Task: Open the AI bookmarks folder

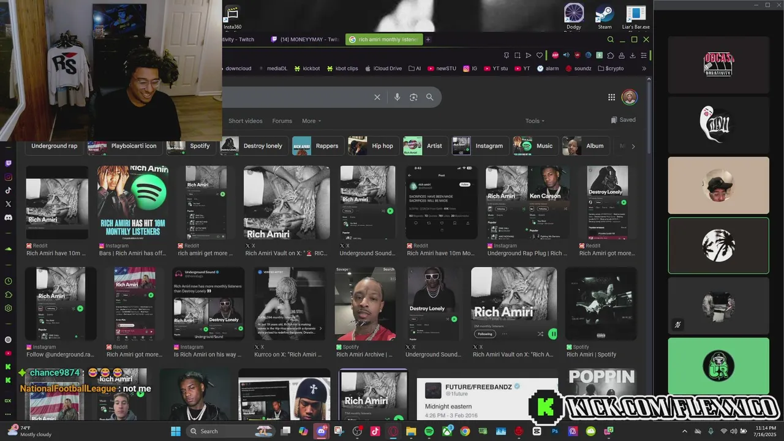Action: tap(415, 69)
